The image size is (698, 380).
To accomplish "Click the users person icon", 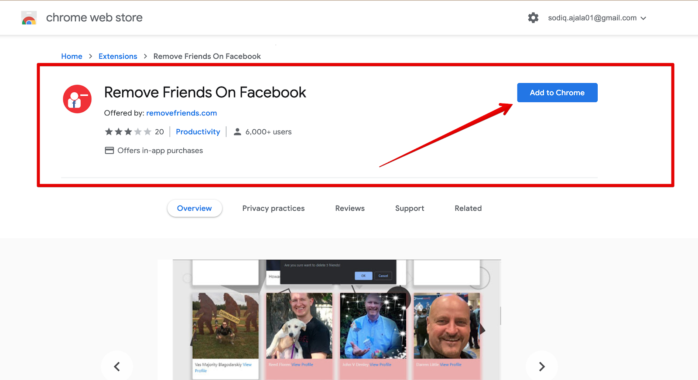I will coord(237,132).
